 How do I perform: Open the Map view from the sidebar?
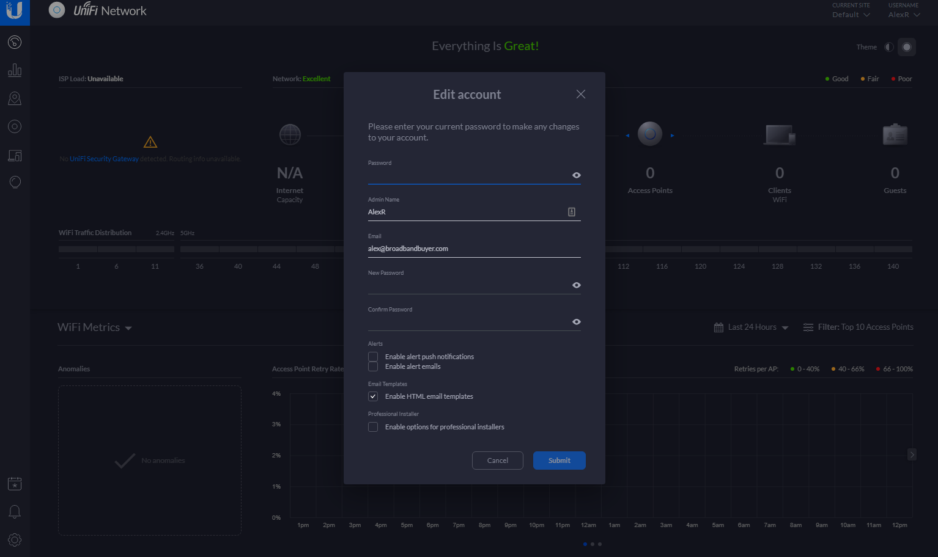click(x=15, y=98)
